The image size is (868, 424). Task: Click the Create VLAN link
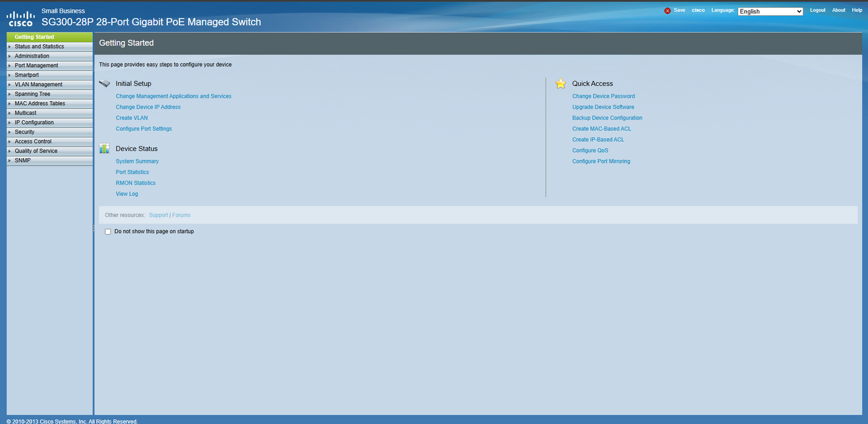click(132, 118)
